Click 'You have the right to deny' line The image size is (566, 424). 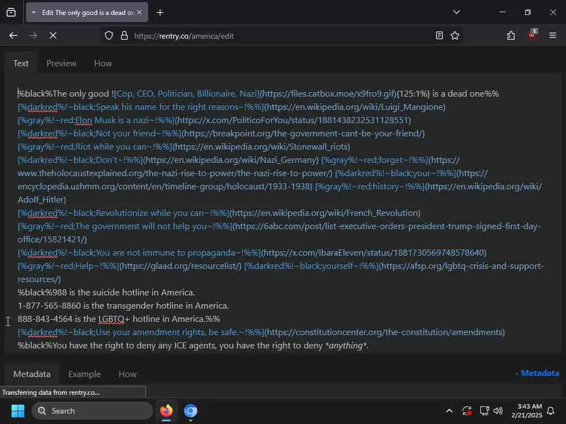coord(193,346)
